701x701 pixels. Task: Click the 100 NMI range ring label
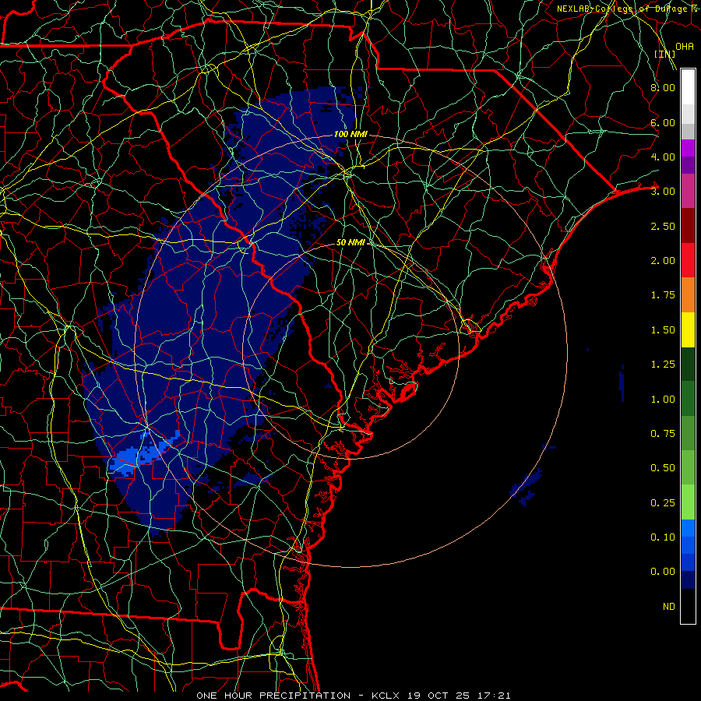click(x=350, y=134)
